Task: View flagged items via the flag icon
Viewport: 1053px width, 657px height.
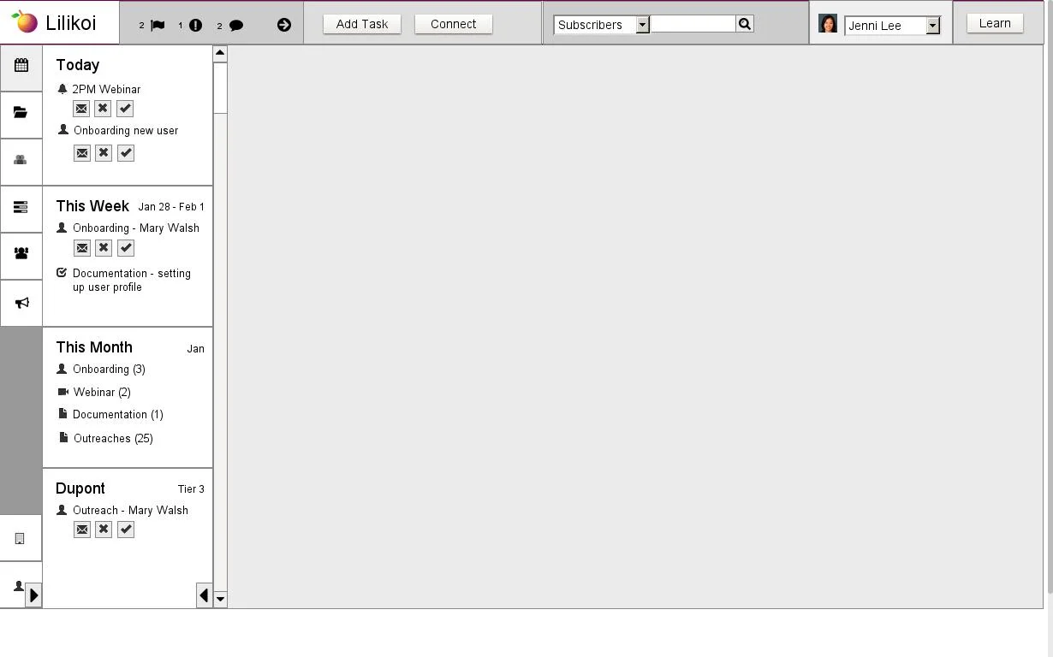Action: click(158, 25)
